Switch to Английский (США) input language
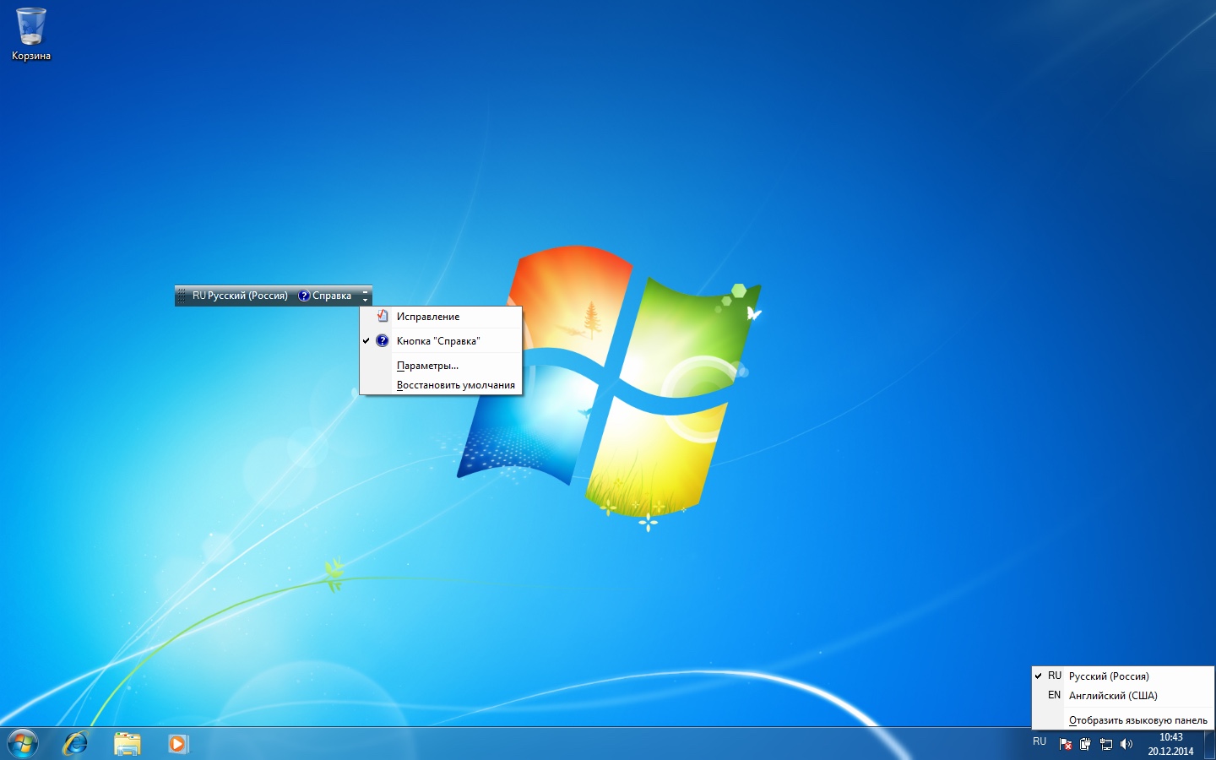This screenshot has height=760, width=1216. tap(1122, 696)
